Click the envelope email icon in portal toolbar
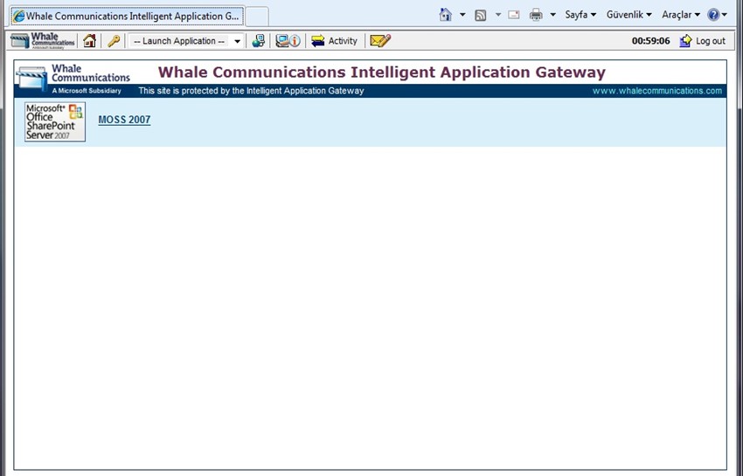 [x=379, y=41]
